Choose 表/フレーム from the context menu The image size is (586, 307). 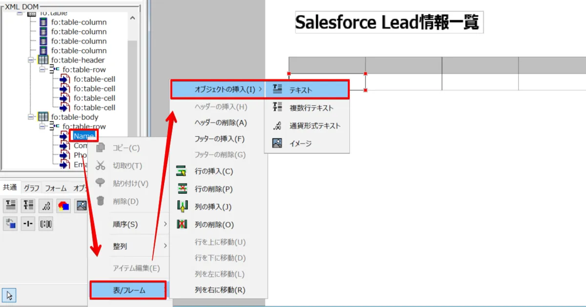128,289
